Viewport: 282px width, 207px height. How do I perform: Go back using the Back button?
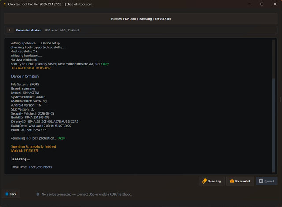coord(11,194)
